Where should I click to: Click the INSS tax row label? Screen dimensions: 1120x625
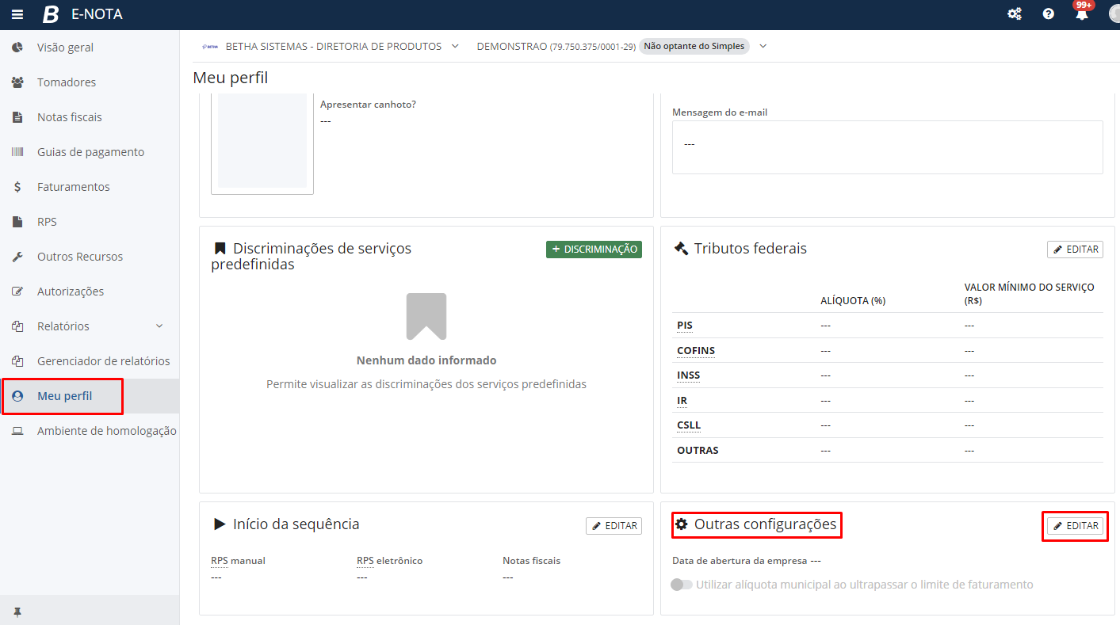pyautogui.click(x=688, y=375)
